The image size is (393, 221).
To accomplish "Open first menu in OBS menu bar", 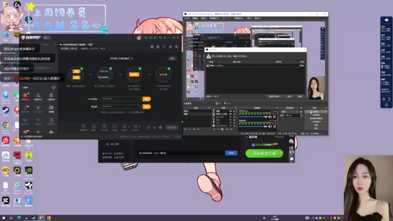I will point(187,18).
